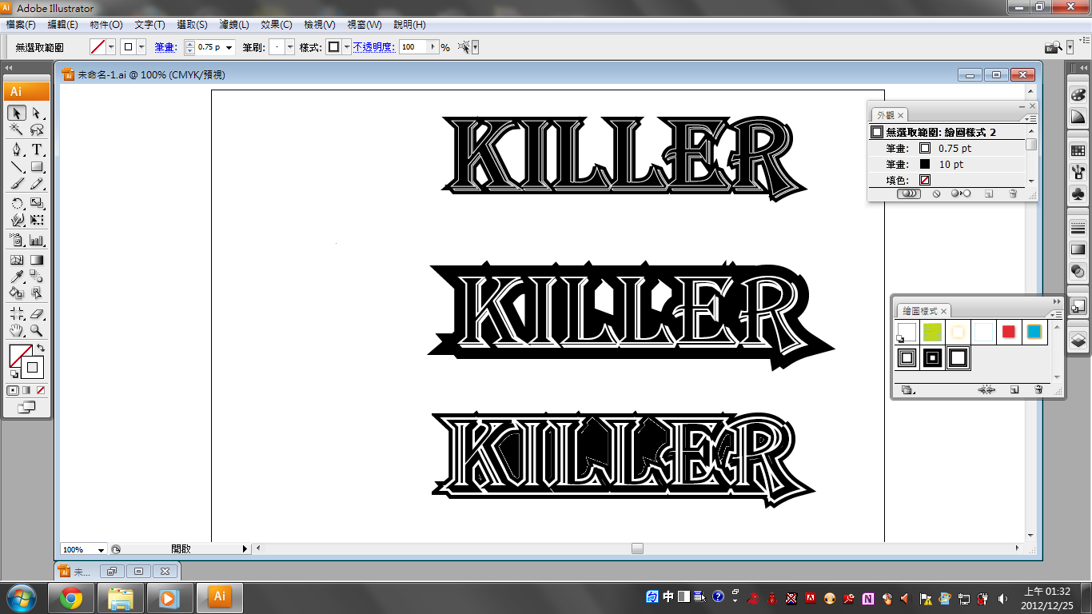Select the Selection (black arrow) tool
This screenshot has height=614, width=1092.
[x=17, y=114]
